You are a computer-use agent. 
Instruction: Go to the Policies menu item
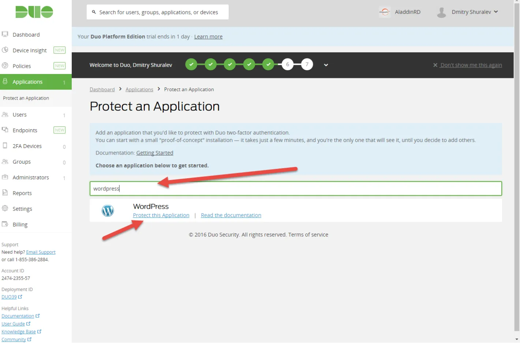pyautogui.click(x=22, y=66)
